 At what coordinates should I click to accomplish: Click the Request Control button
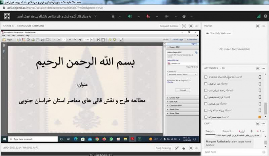pyautogui.click(x=169, y=26)
